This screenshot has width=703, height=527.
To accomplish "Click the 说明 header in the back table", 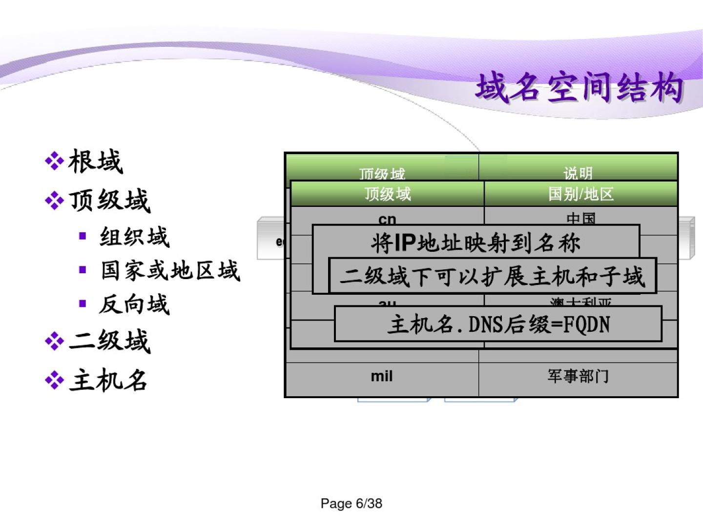I will tap(578, 172).
